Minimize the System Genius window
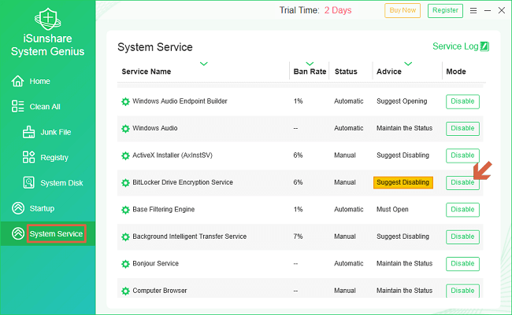Image resolution: width=512 pixels, height=315 pixels. tap(488, 10)
